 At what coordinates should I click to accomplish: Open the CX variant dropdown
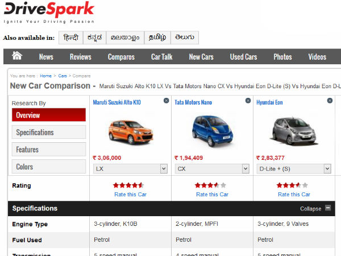point(212,169)
